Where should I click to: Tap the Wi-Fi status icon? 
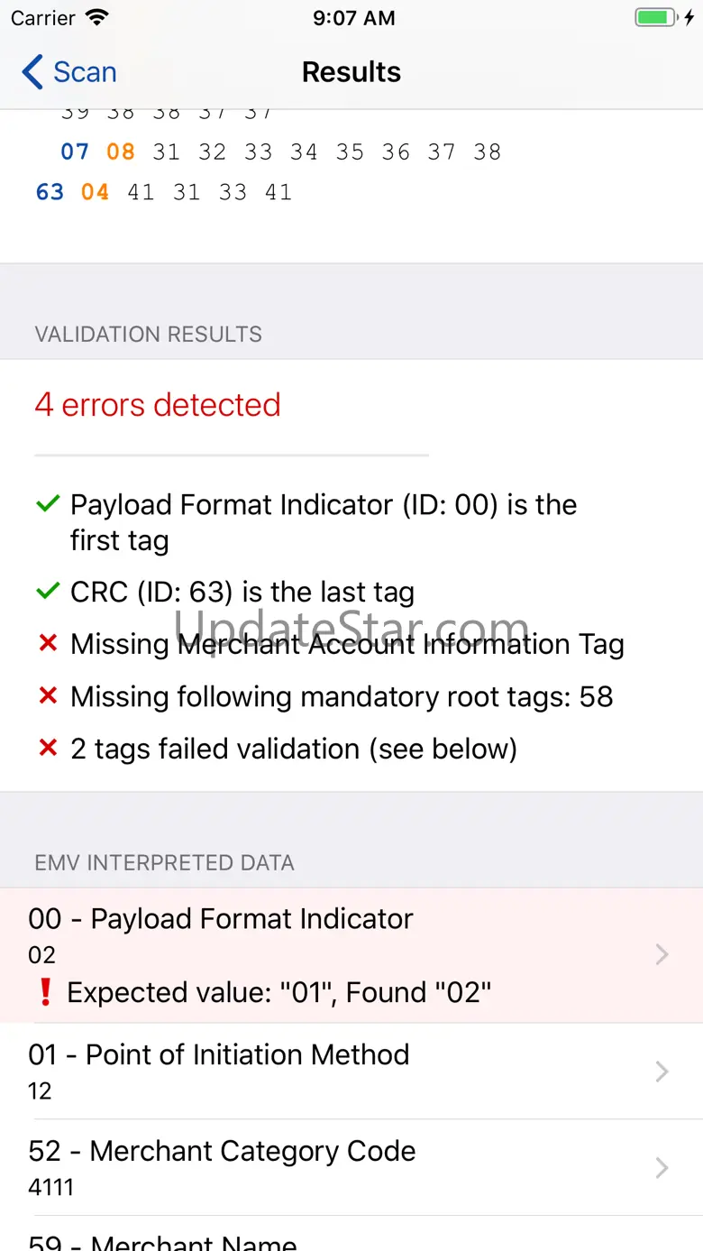pos(96,18)
